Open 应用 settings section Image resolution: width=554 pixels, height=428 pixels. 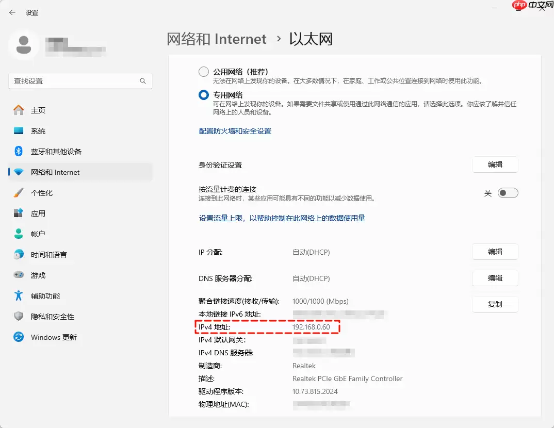[x=80, y=213]
